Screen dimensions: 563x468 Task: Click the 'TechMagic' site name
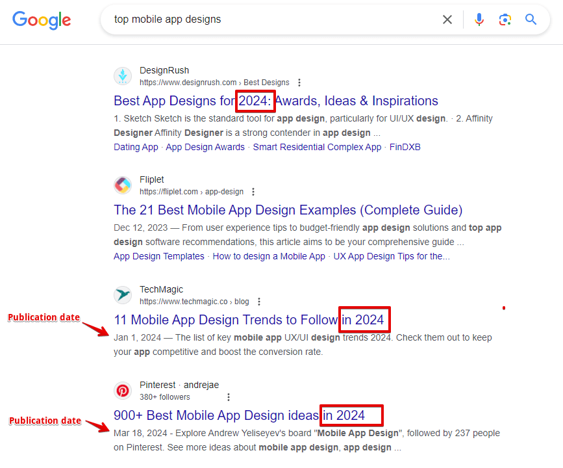click(161, 289)
